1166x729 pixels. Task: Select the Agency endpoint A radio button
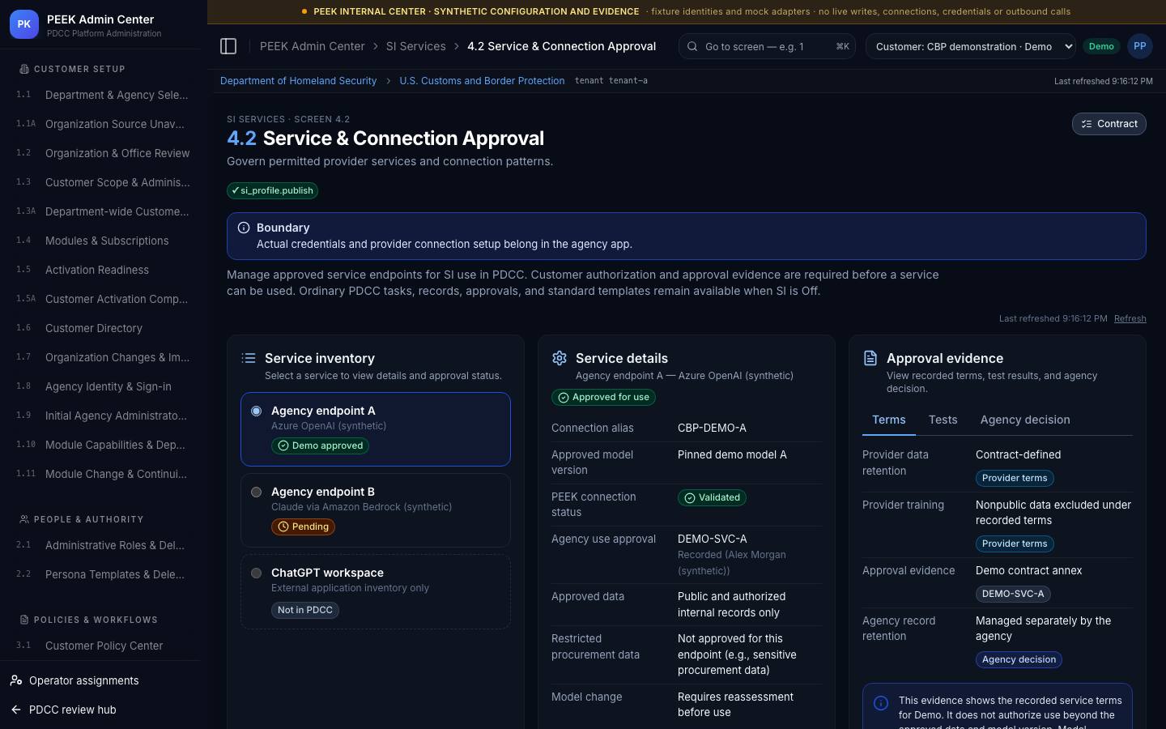click(257, 411)
